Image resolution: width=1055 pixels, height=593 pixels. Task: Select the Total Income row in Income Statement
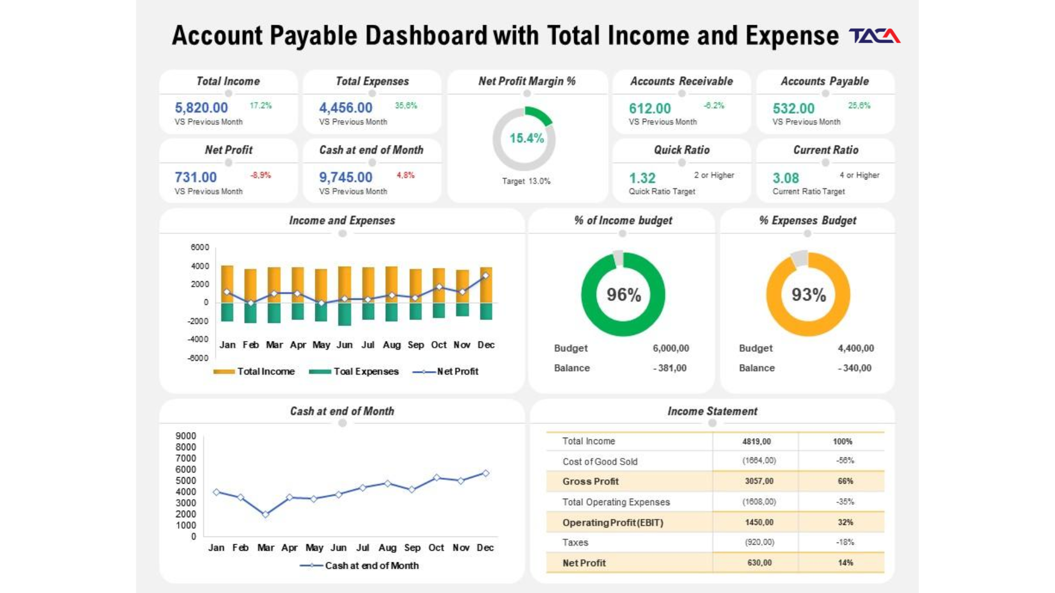[715, 441]
